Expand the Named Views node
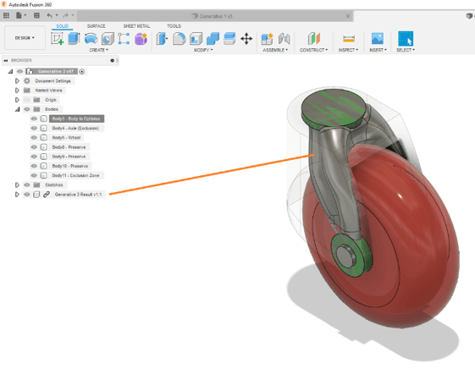475x369 pixels. coord(17,91)
